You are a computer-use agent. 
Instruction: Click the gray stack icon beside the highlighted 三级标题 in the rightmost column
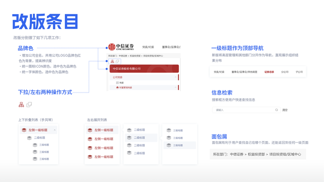169,145
